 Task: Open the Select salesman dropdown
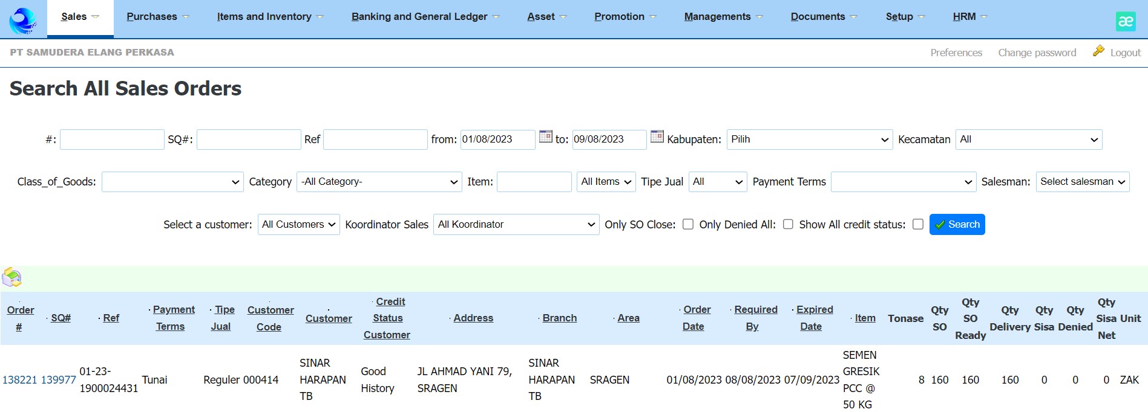pos(1082,182)
